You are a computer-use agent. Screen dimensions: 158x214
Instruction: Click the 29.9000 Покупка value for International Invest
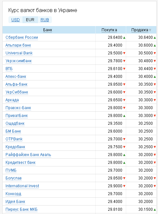pos(115,186)
